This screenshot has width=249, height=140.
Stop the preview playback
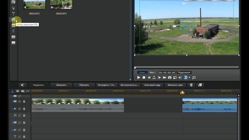pos(144,78)
